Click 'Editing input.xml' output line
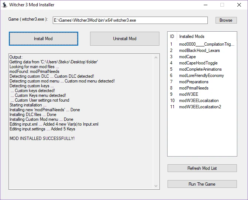248x200 pixels. click(x=54, y=124)
